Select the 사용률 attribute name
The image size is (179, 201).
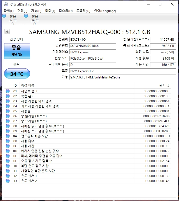(x=26, y=111)
